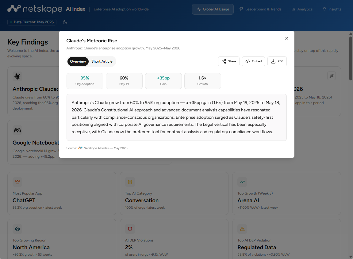Click the Claude's Meteoric Rise title
This screenshot has height=259, width=353.
click(92, 41)
